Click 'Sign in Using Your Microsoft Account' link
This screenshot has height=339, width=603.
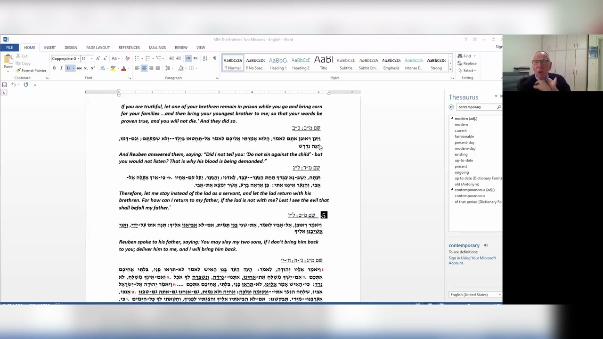click(x=472, y=260)
